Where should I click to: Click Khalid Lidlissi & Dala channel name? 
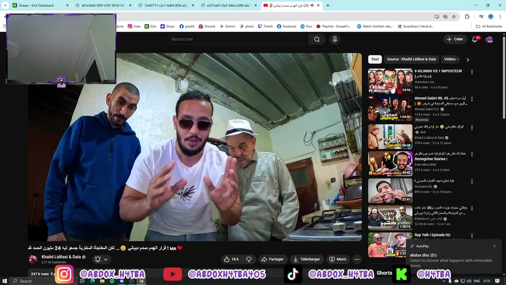(x=61, y=257)
